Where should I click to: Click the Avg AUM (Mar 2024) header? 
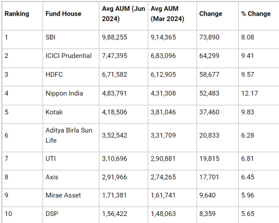pyautogui.click(x=167, y=14)
